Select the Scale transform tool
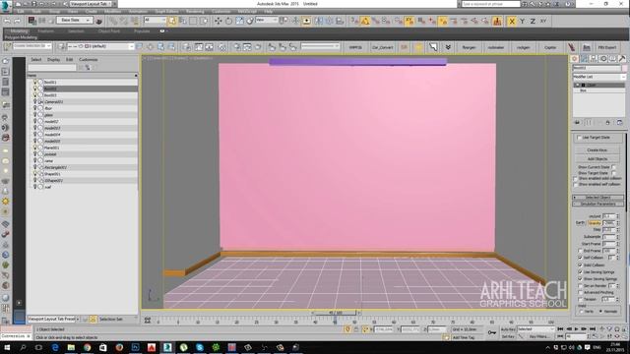This screenshot has height=354, width=630. 239,21
